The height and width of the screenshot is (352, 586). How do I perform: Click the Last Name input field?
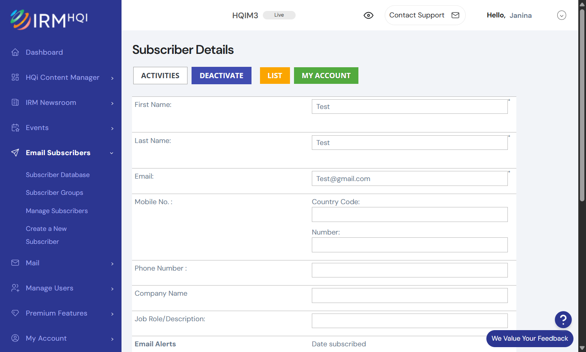pos(410,143)
